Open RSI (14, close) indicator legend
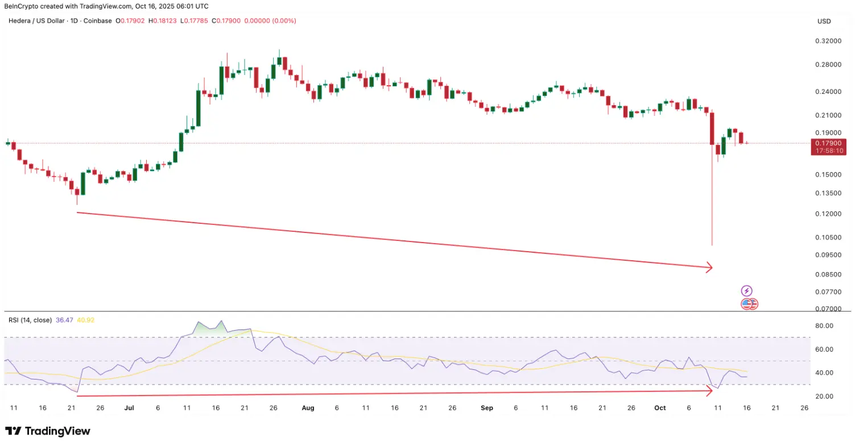 click(30, 320)
